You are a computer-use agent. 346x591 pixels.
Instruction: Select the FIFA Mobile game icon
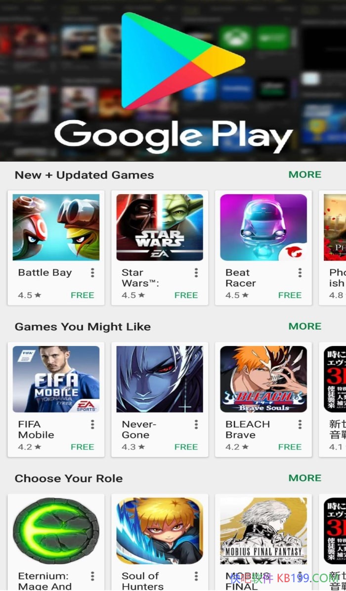(56, 379)
